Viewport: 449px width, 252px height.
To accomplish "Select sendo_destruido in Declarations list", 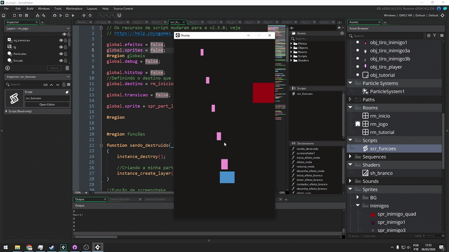I will click(x=307, y=149).
